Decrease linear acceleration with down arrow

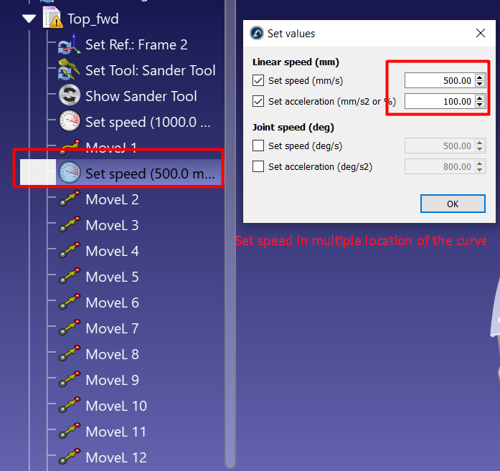(480, 105)
